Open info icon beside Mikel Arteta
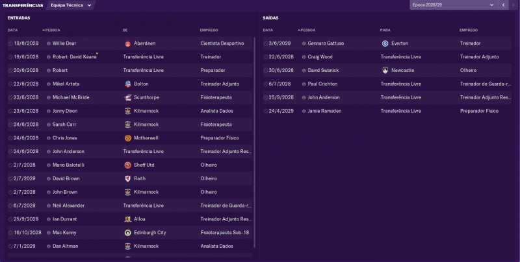The image size is (520, 262). [49, 84]
